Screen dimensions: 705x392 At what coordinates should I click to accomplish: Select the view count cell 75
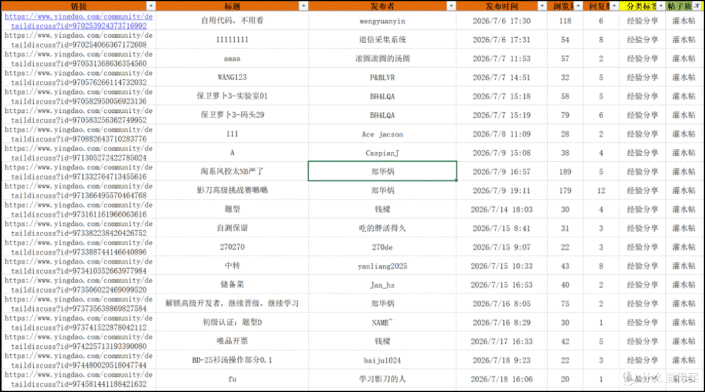(x=565, y=303)
